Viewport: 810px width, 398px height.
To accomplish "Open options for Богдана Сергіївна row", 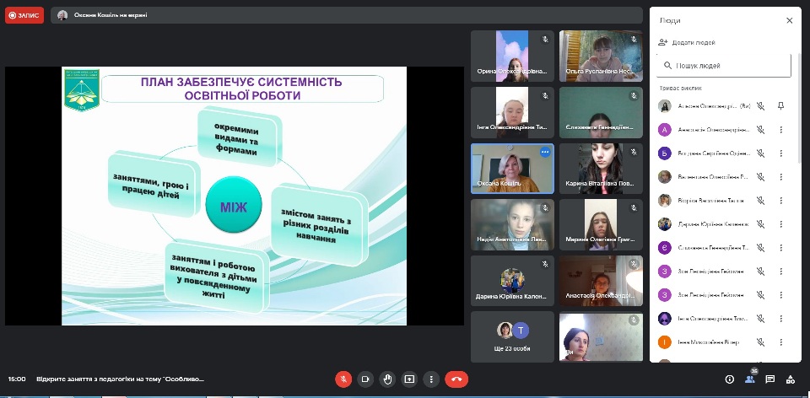I will (780, 153).
